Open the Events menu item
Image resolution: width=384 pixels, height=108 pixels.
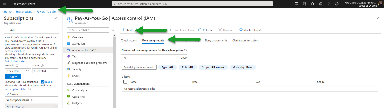tap(76, 75)
